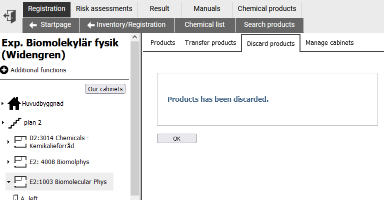Click the Our cabinets button

(105, 89)
